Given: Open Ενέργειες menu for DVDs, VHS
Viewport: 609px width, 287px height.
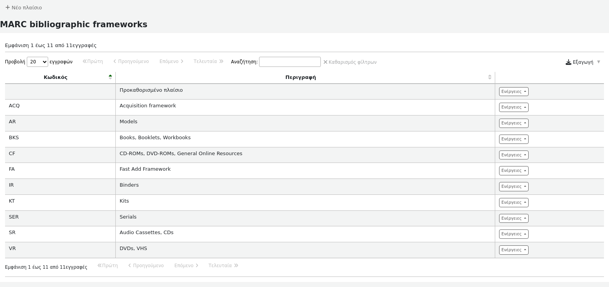Looking at the screenshot, I should [513, 250].
